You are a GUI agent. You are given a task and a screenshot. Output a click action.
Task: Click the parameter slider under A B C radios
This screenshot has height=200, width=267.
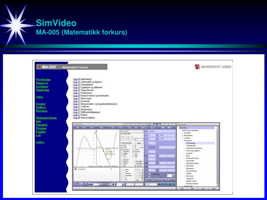point(126,143)
